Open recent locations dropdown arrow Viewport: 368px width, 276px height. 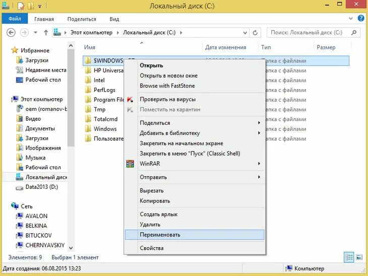pos(35,32)
